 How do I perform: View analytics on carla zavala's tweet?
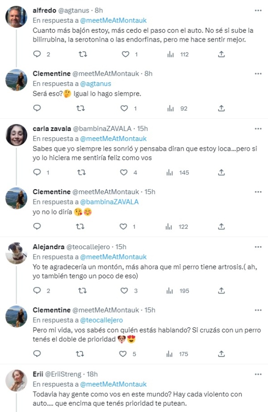point(170,172)
